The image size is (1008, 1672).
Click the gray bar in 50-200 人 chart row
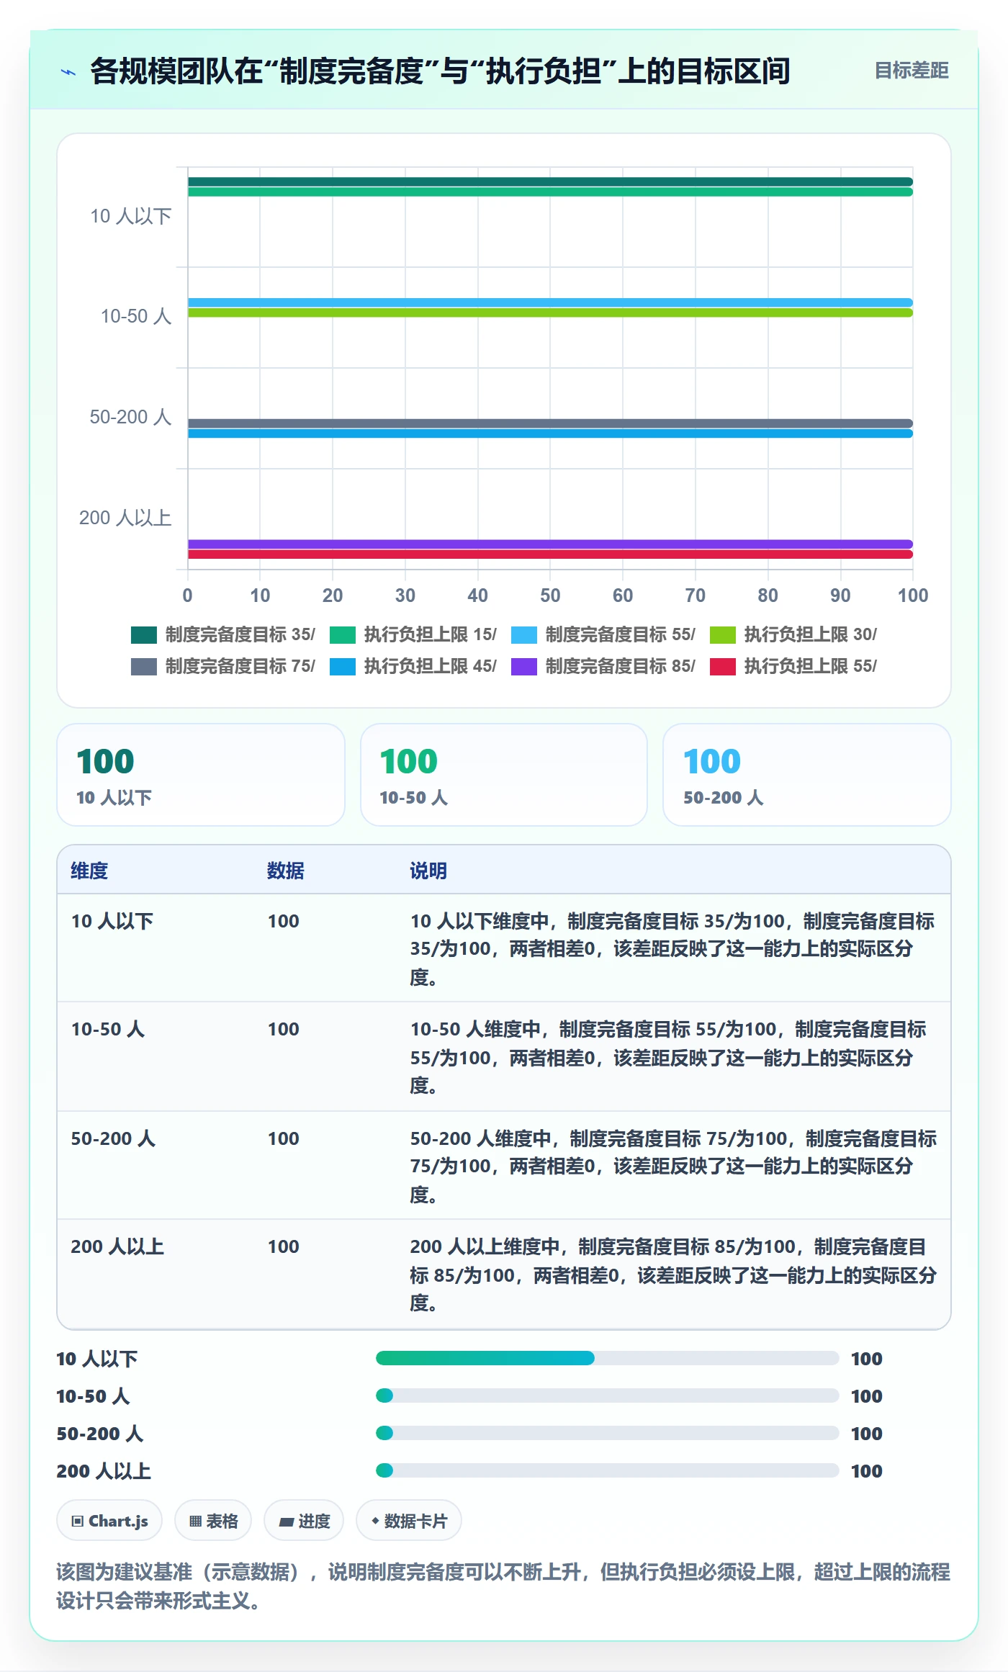pos(550,423)
